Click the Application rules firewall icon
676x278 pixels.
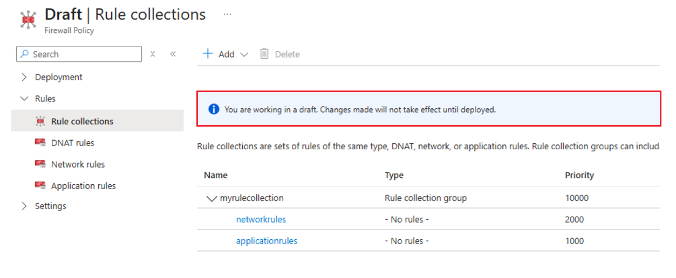click(x=40, y=186)
